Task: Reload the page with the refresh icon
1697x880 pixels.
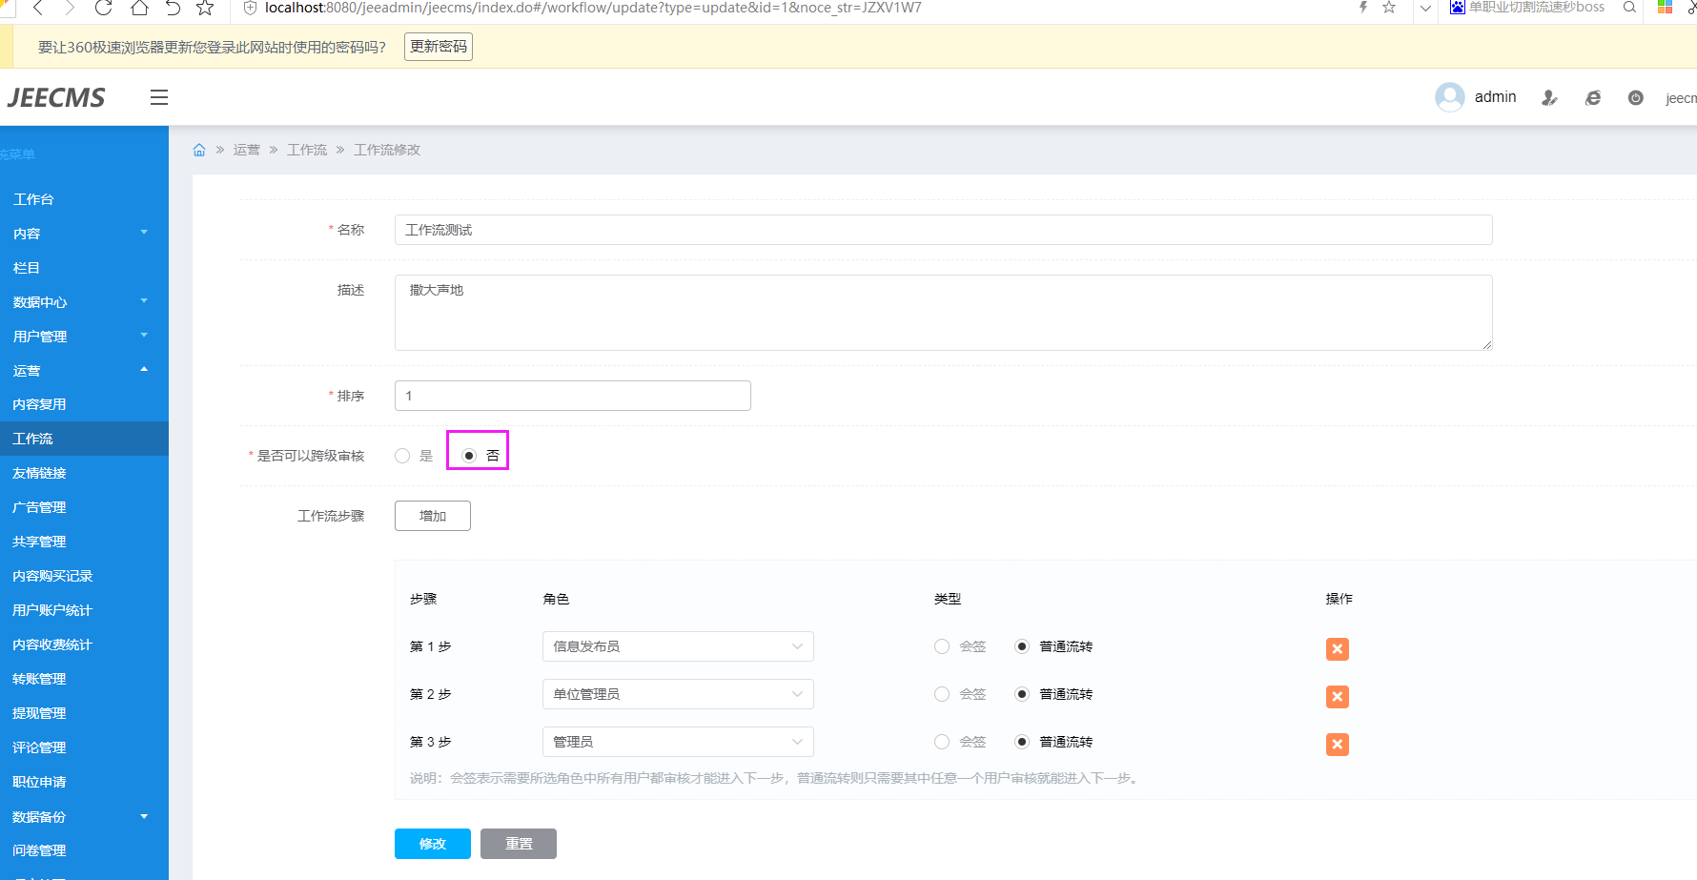Action: tap(103, 8)
